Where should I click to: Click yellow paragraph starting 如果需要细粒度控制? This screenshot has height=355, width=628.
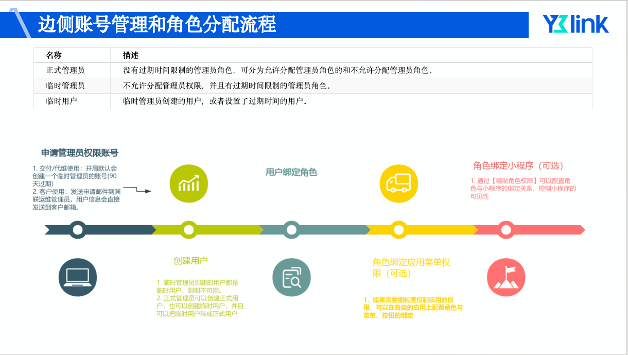[x=413, y=308]
